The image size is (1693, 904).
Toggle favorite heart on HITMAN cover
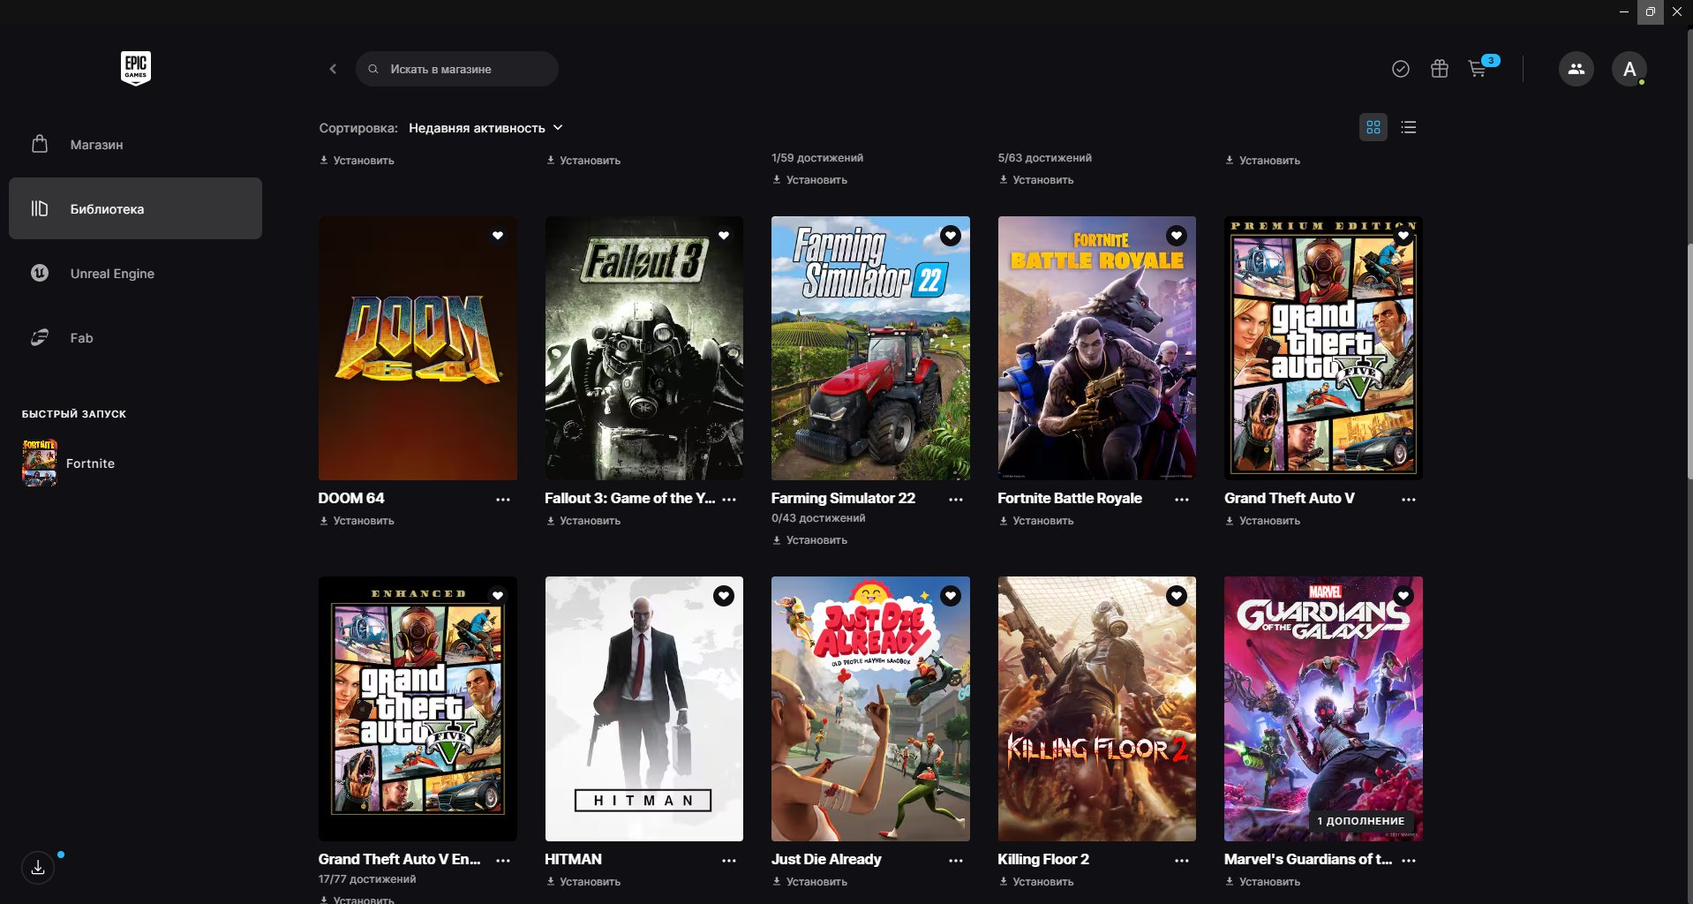[x=724, y=596]
